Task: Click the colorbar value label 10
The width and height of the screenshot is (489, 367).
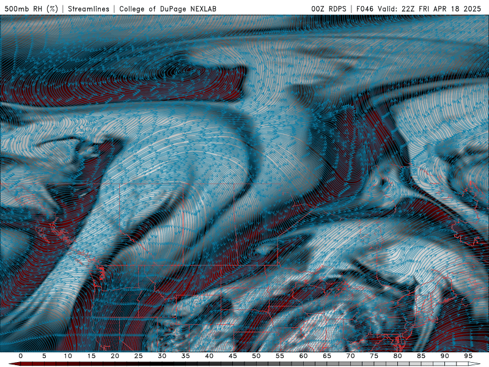Action: point(68,356)
